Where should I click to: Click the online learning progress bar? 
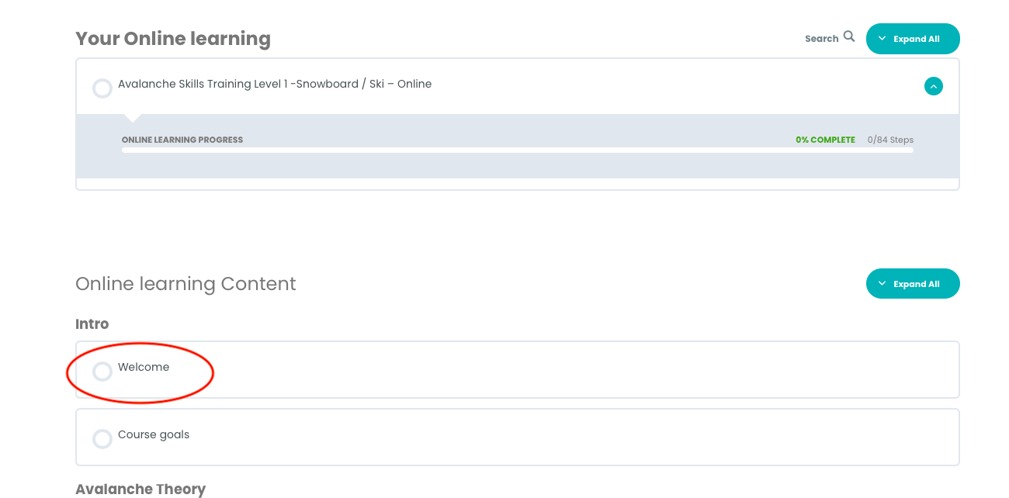click(x=517, y=150)
